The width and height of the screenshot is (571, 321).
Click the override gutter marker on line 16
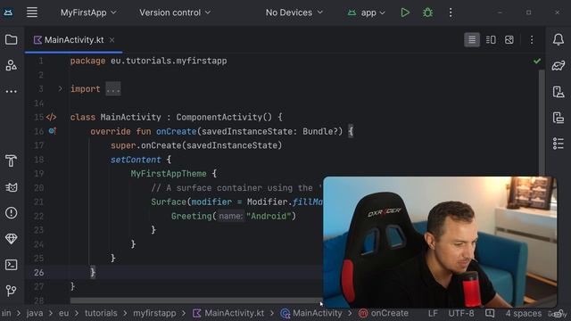point(53,131)
